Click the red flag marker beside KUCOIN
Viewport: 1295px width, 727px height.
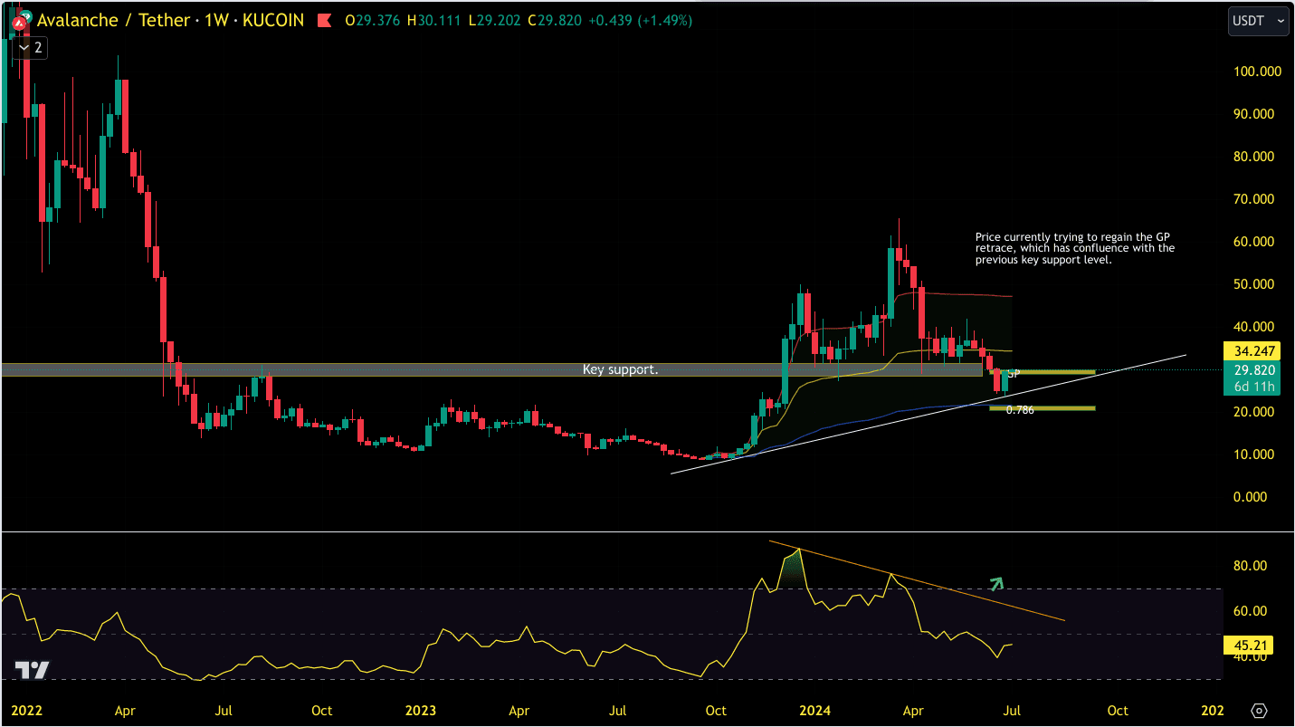pos(322,20)
